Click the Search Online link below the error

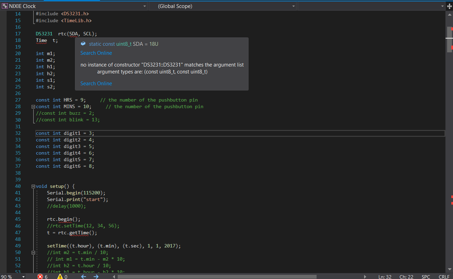point(96,84)
